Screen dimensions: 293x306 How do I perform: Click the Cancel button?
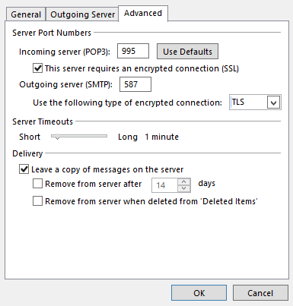pyautogui.click(x=260, y=293)
